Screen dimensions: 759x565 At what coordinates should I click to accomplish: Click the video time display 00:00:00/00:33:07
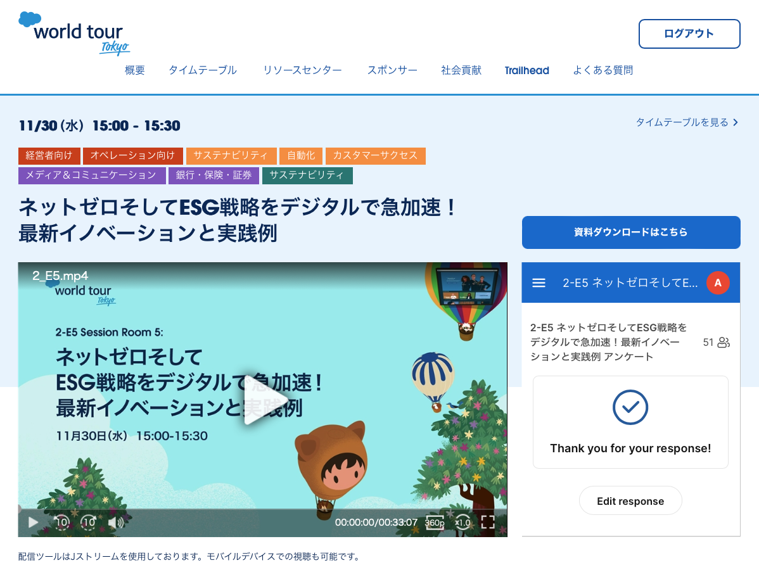(x=376, y=523)
